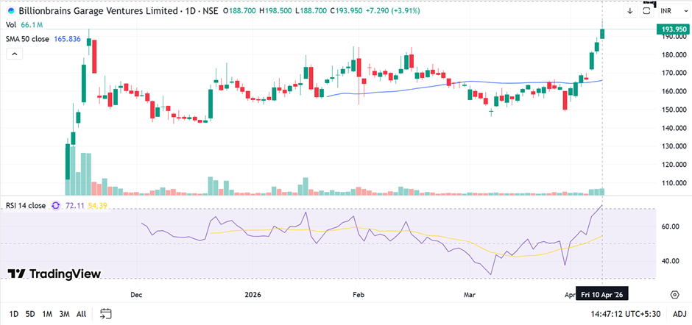The height and width of the screenshot is (325, 692).
Task: Open the INR currency dropdown
Action: click(x=670, y=11)
